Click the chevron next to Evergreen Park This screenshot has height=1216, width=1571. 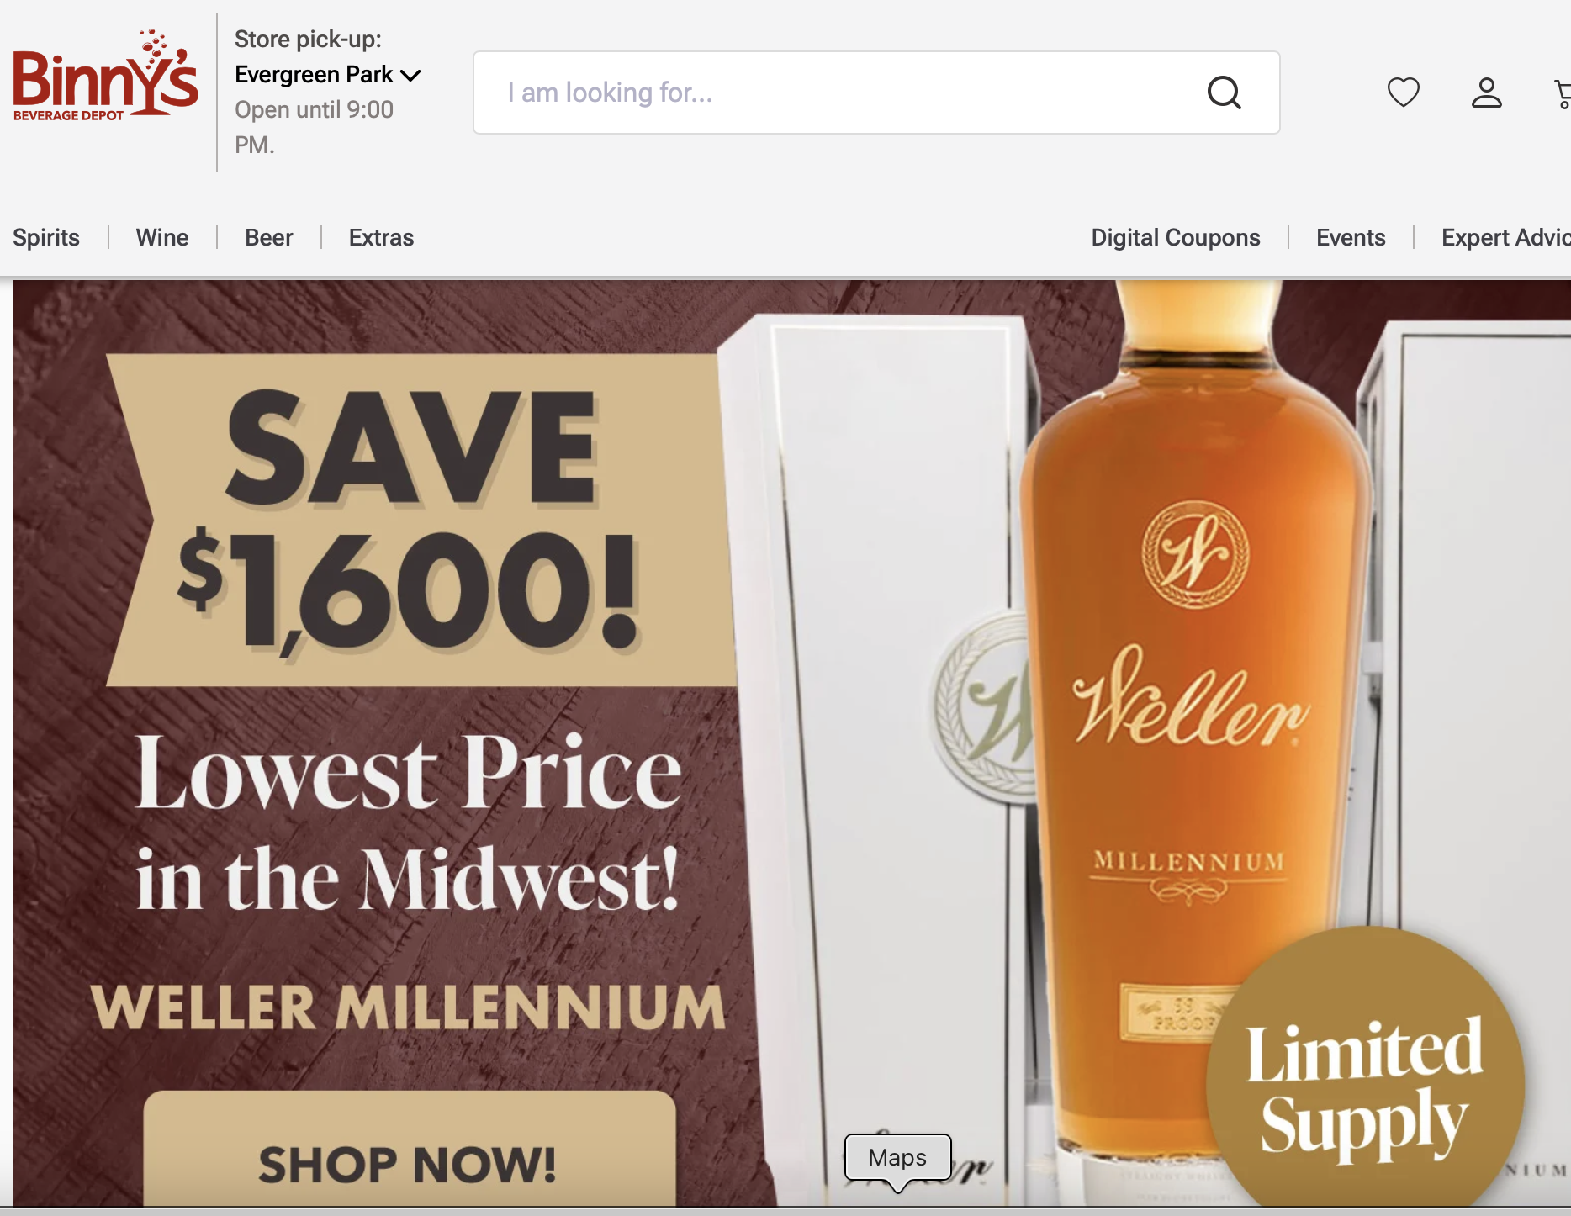(410, 76)
